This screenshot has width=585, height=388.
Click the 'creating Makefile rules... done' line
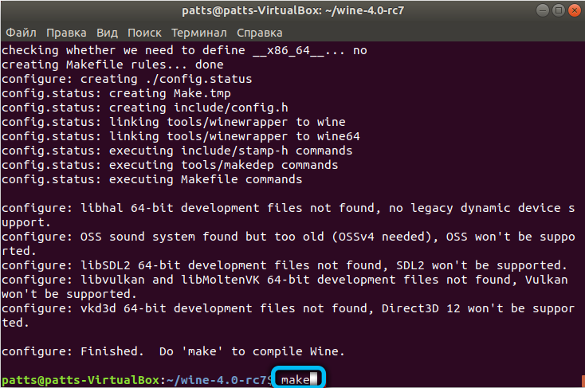click(x=112, y=65)
